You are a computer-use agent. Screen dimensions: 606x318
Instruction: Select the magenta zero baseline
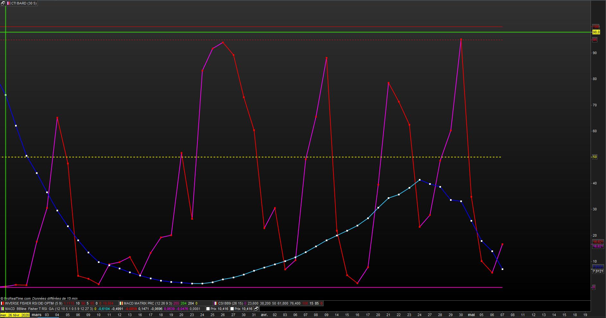click(x=251, y=287)
